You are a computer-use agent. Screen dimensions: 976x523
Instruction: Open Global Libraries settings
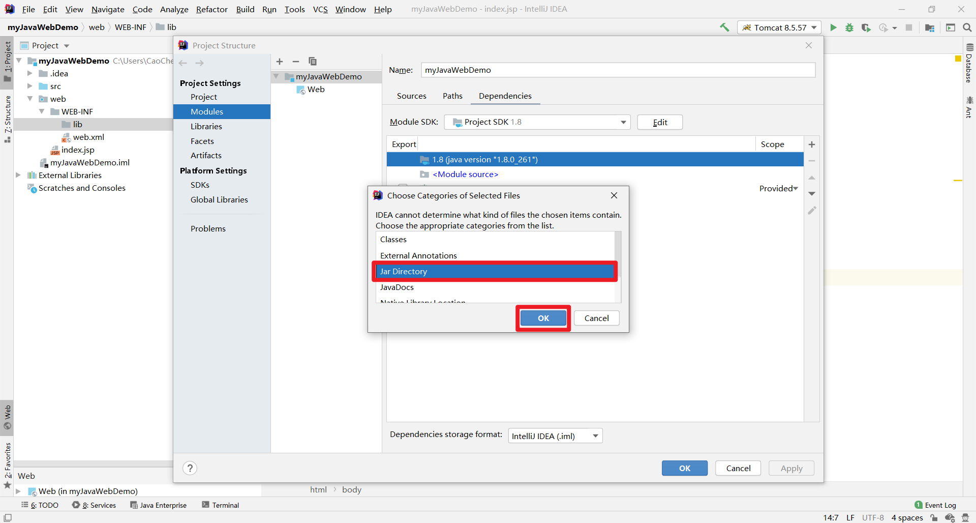219,199
